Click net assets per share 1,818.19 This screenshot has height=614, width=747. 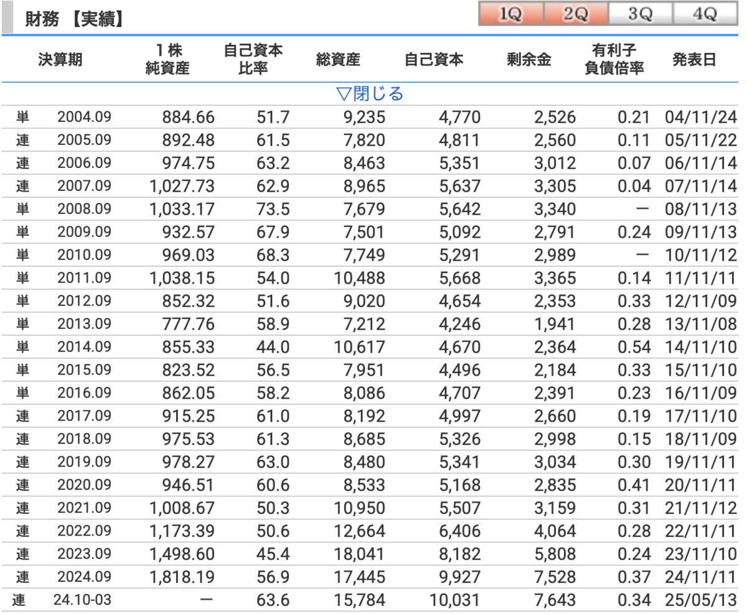[182, 577]
